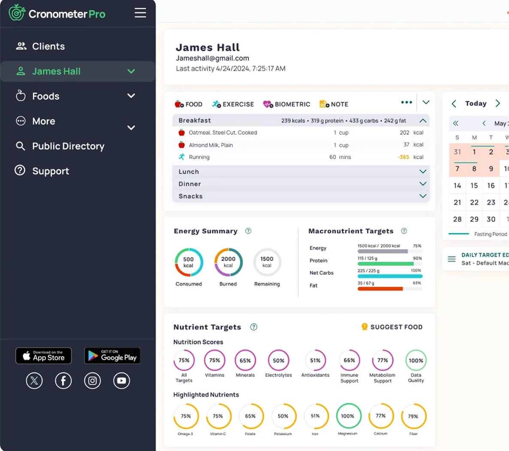Open Public Directory in the sidebar
This screenshot has height=451, width=509.
(x=68, y=146)
